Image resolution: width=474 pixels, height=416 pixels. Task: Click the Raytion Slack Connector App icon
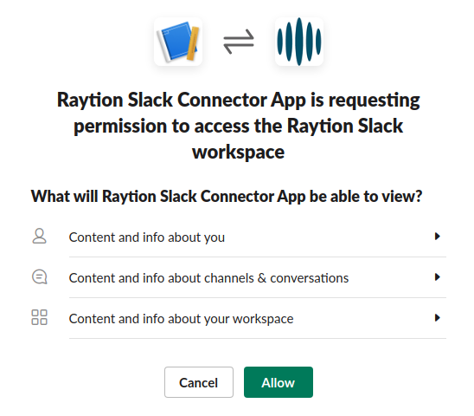(178, 42)
